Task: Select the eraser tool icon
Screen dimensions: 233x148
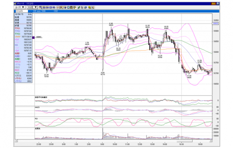Action: coord(85,7)
